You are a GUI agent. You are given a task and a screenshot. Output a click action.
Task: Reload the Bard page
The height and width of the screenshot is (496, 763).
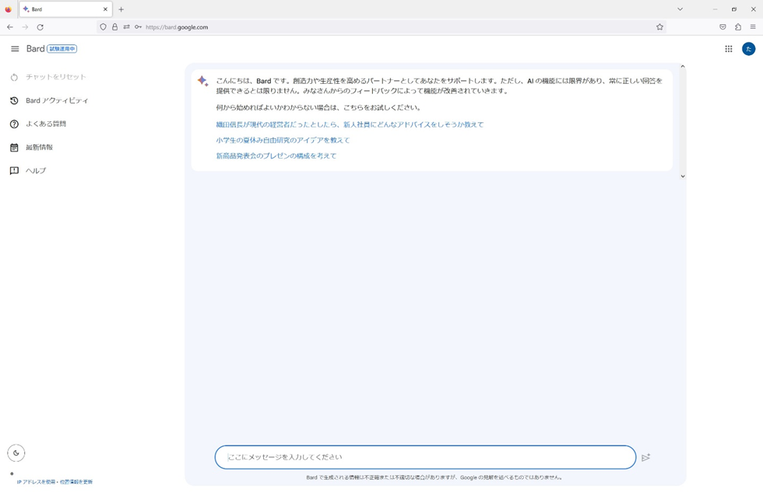(40, 27)
